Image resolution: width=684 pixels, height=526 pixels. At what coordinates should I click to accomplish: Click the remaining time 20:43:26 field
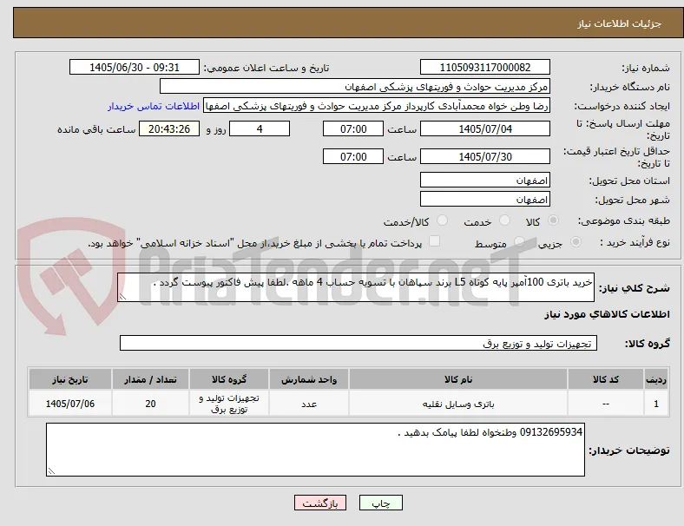pos(169,128)
